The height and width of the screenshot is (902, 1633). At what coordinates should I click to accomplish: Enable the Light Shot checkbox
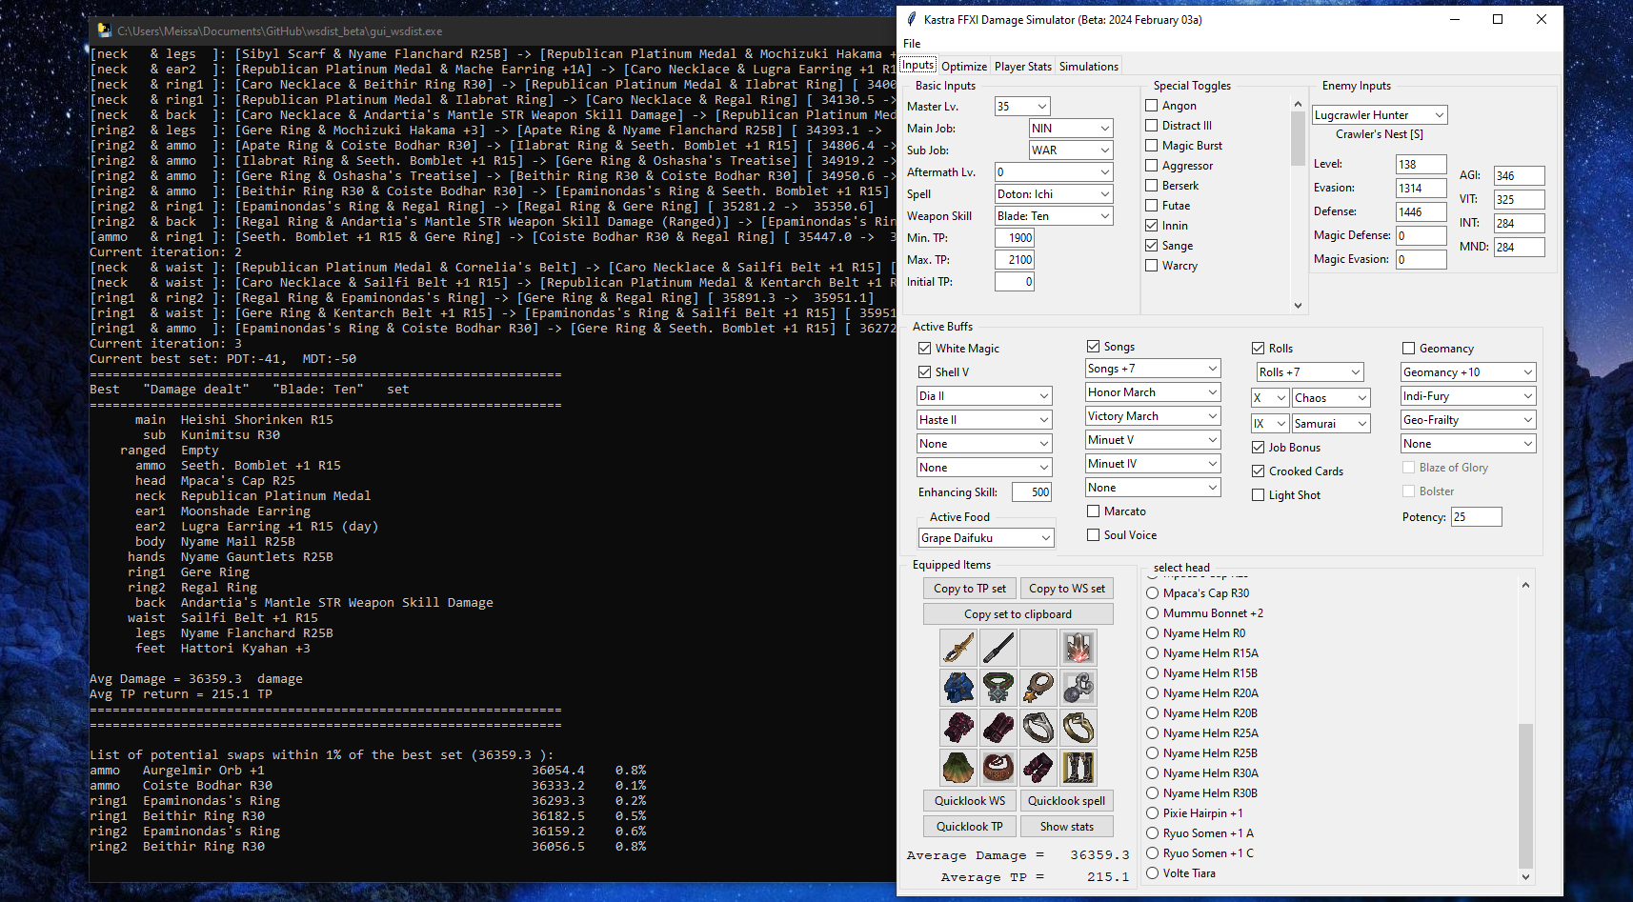[1259, 495]
